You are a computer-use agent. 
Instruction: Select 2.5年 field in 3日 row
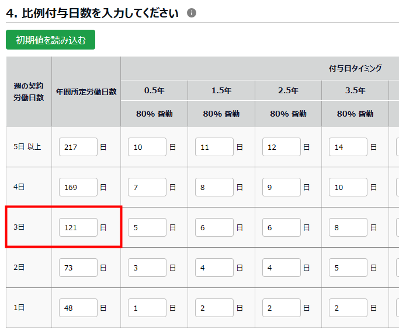282,227
